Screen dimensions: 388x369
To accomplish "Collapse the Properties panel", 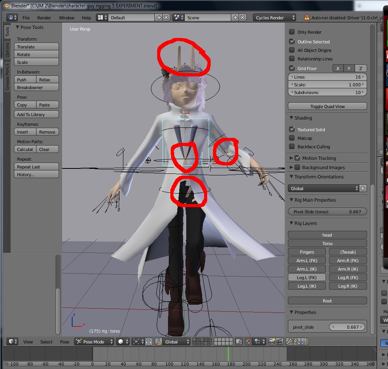I will [291, 312].
